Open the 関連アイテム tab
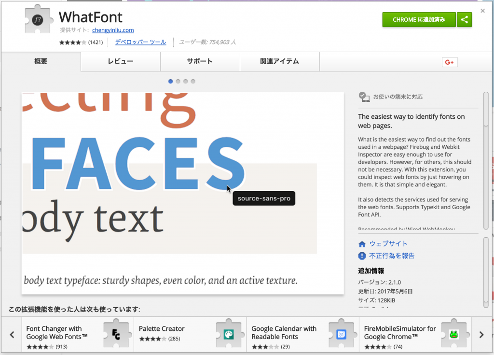Image resolution: width=494 pixels, height=355 pixels. pos(280,61)
